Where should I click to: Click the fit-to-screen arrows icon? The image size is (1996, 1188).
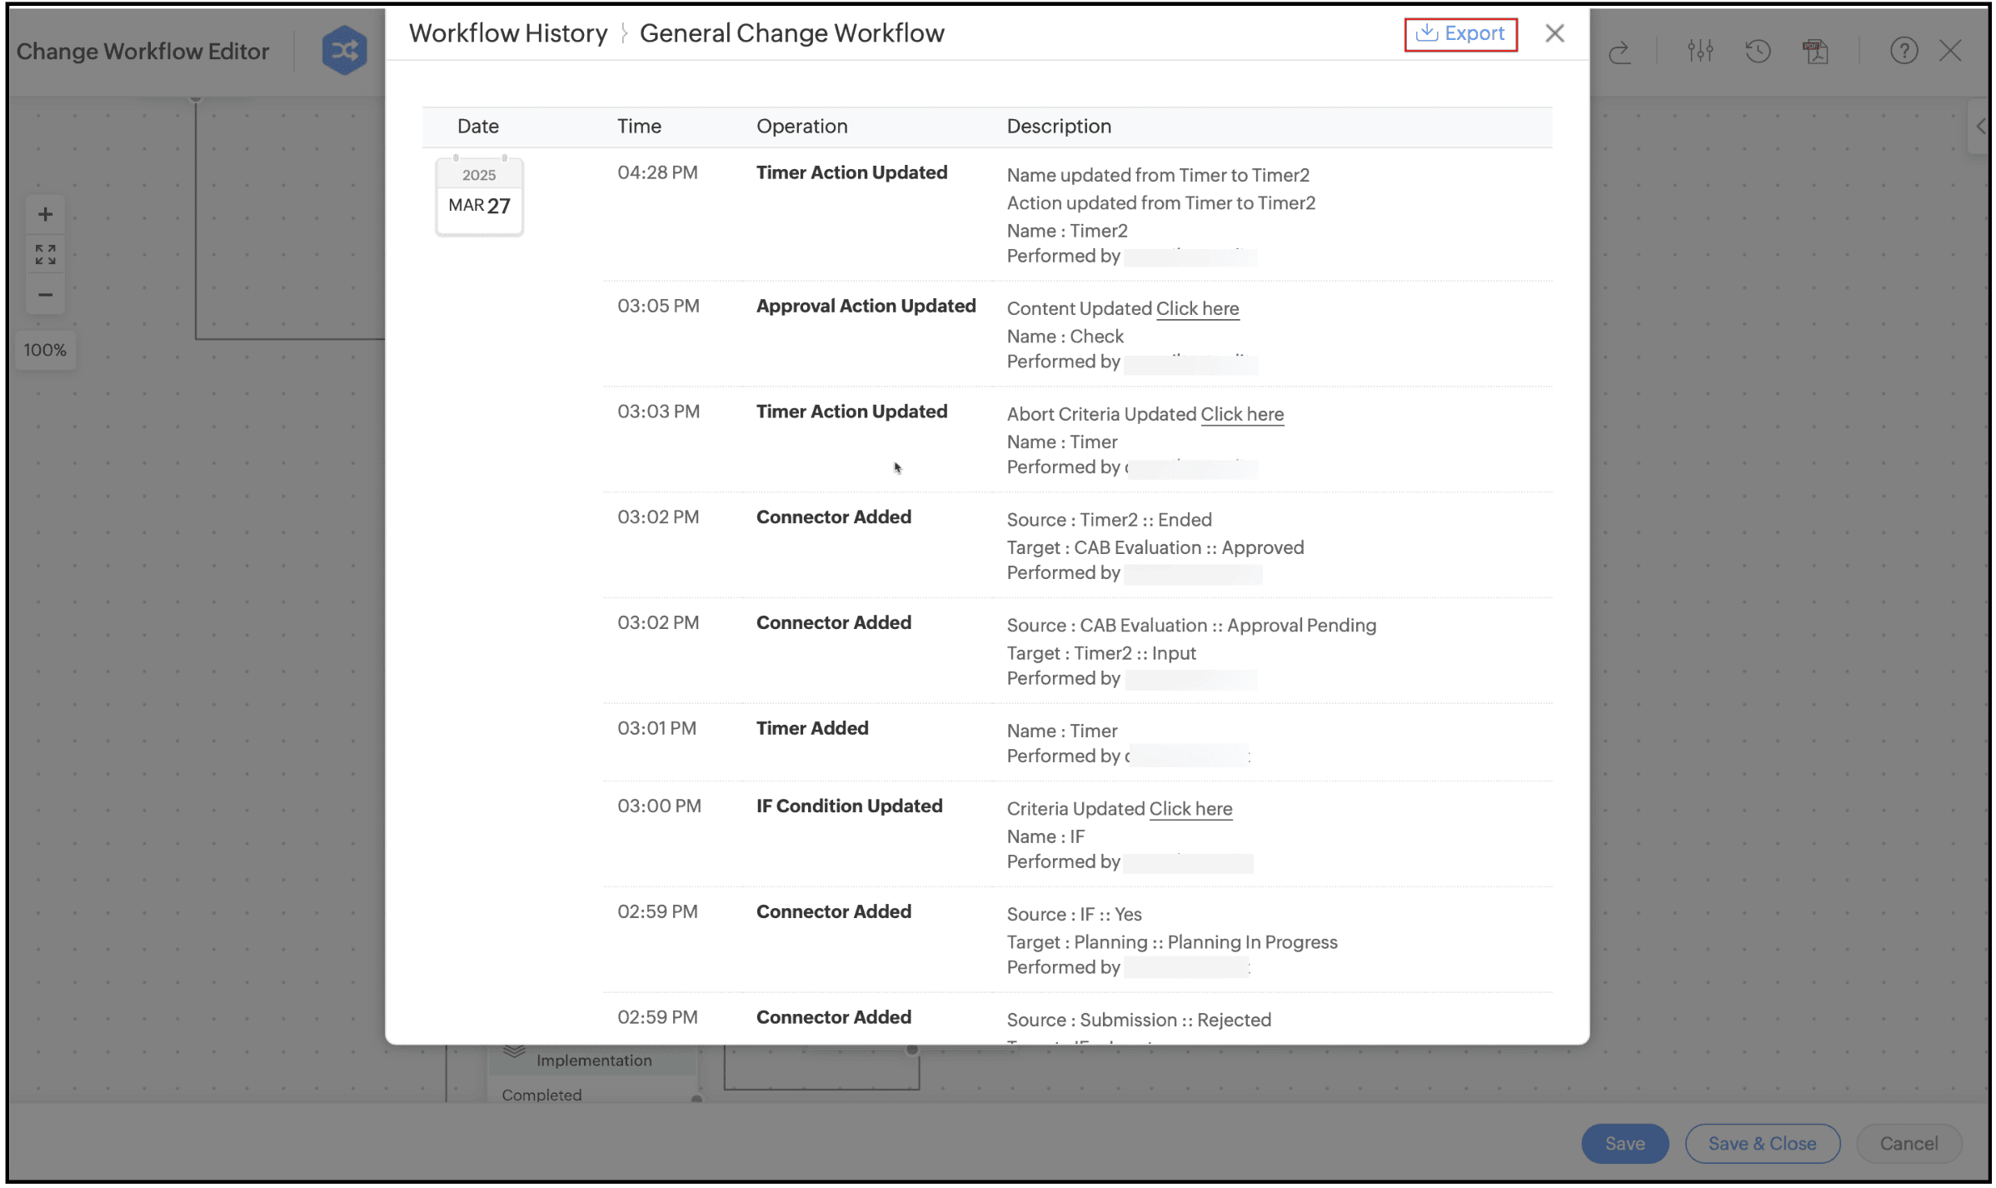pos(46,254)
